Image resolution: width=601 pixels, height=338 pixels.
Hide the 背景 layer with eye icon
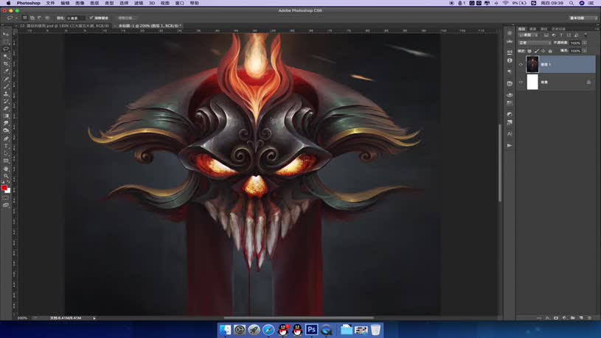click(x=521, y=82)
